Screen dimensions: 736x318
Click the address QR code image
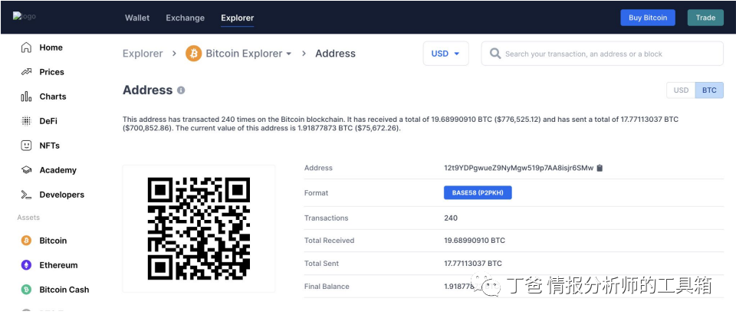[199, 228]
